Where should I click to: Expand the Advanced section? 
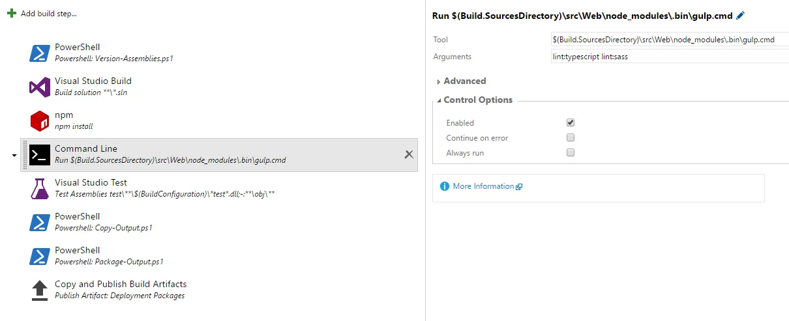tap(464, 81)
